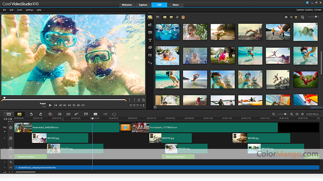Open the Help menu
The image size is (323, 181).
click(x=39, y=10)
